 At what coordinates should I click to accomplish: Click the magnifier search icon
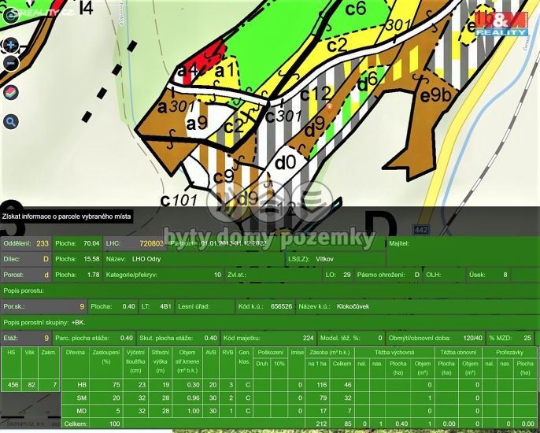10,121
